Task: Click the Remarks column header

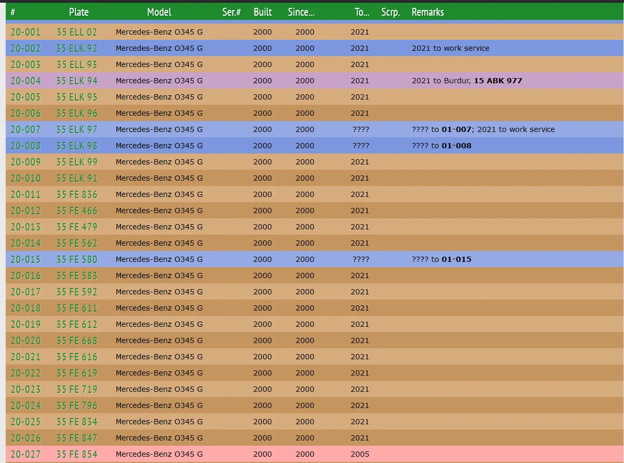Action: click(428, 12)
